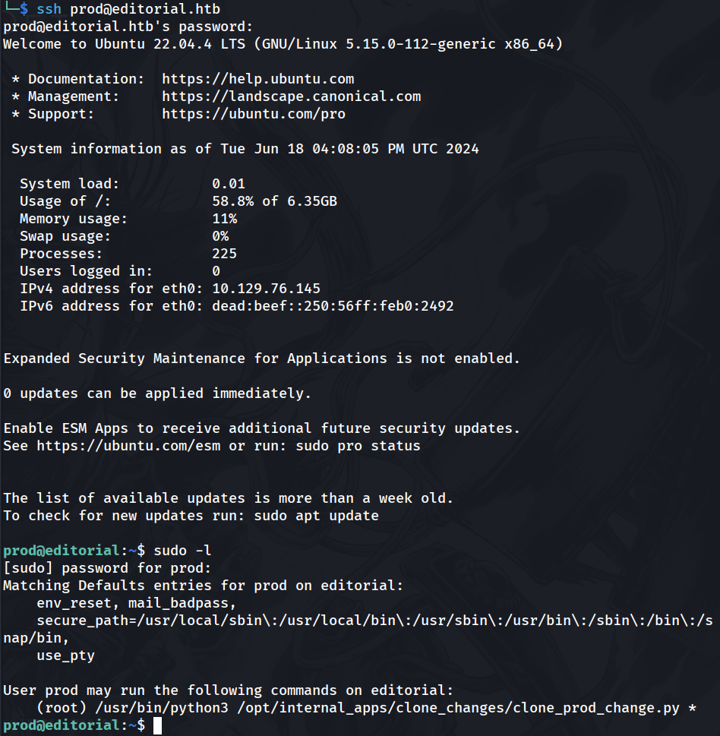The image size is (720, 736).
Task: Click the ssh prod@editorial.htb command text
Action: 128,9
